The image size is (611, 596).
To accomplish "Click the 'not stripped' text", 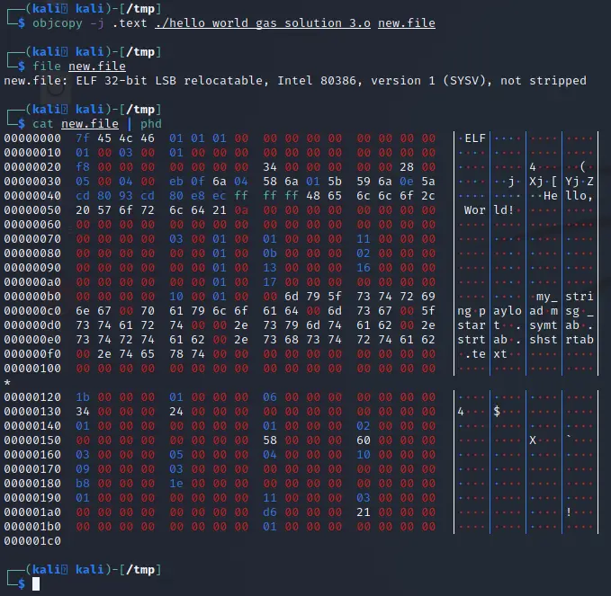I will click(x=544, y=81).
